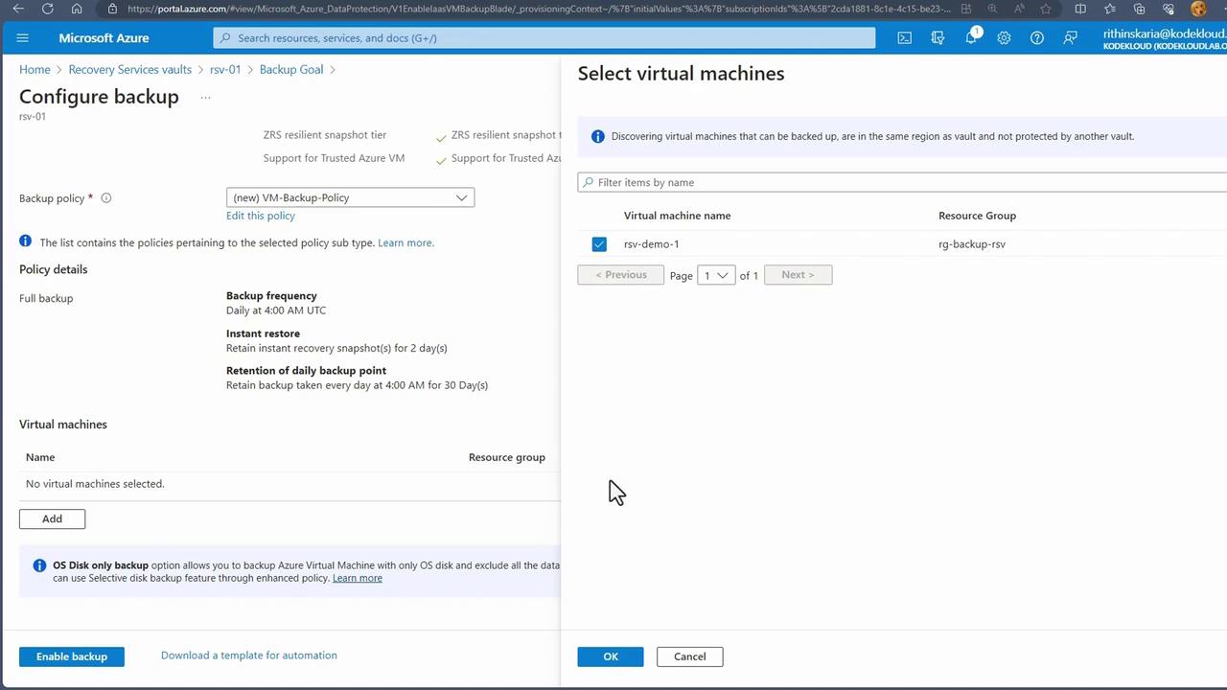Open the Azure portal hamburger menu
Screen dimensions: 1227x690
click(x=23, y=38)
